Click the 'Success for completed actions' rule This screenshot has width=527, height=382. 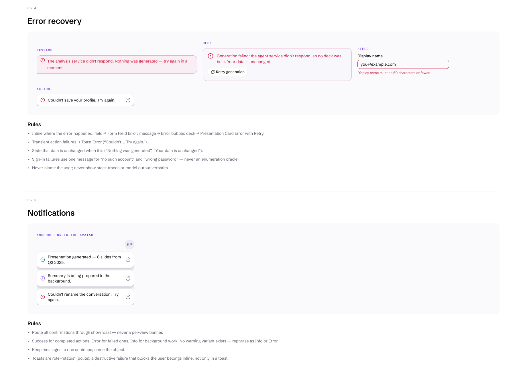[x=155, y=341]
